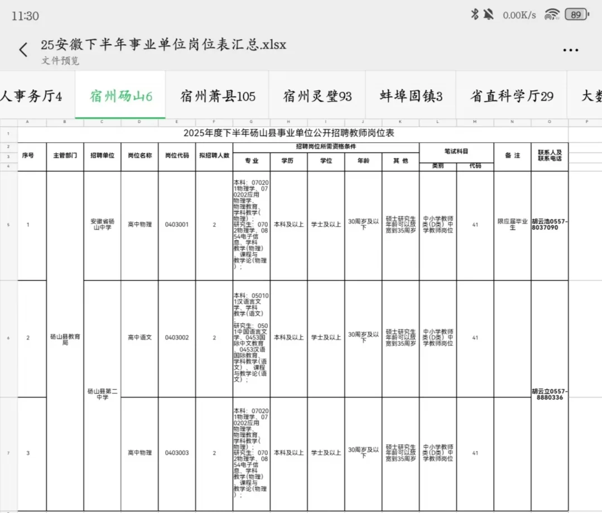Tap the Wi-Fi status icon
Screen dimensions: 602x513
pos(552,15)
